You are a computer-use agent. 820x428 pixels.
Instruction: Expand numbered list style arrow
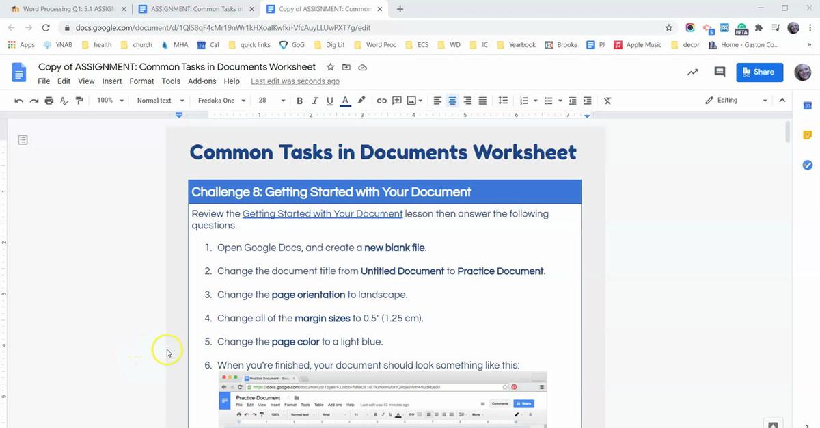[535, 101]
